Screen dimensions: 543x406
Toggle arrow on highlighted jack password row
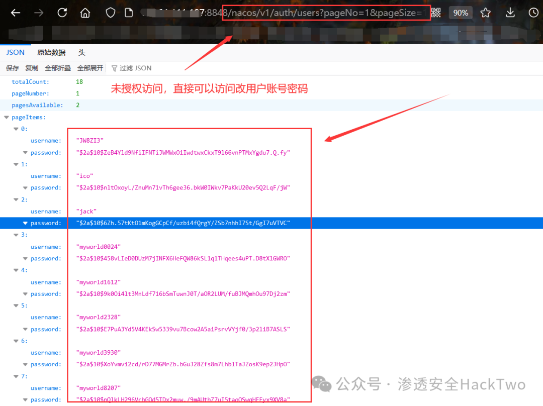[x=25, y=223]
